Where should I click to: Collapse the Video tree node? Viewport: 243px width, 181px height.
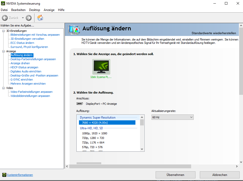3,88
